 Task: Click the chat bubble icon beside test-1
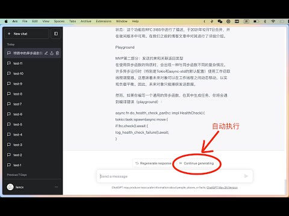point(9,165)
